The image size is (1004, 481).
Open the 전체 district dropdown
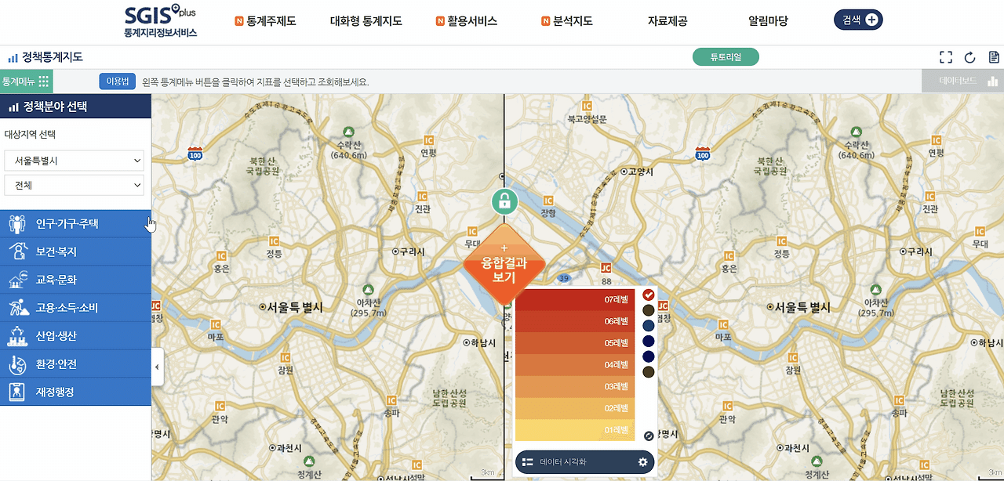(x=75, y=185)
